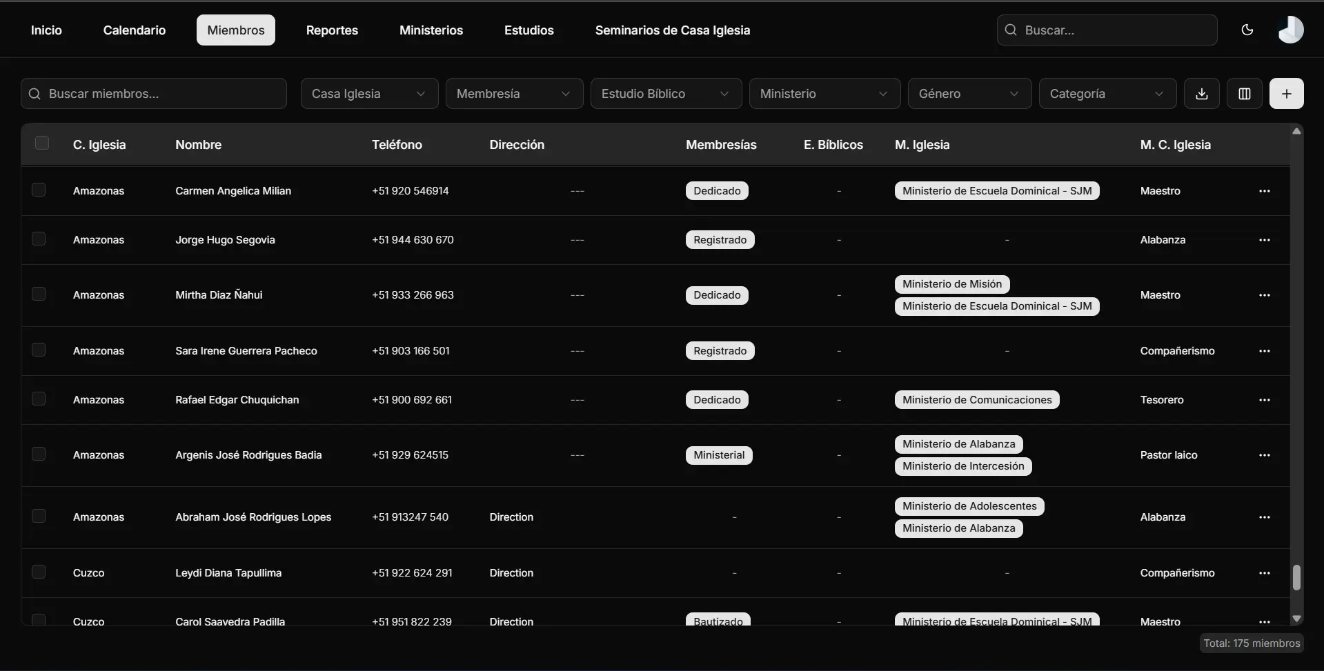
Task: Open row actions for Carmen Angelica Milian
Action: tap(1264, 191)
